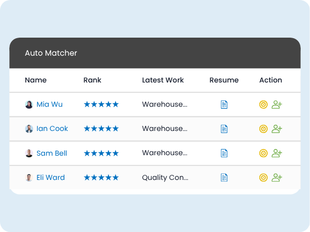Viewport: 310px width, 232px height.
Task: Click Mia Wu's avatar photo
Action: tap(29, 105)
